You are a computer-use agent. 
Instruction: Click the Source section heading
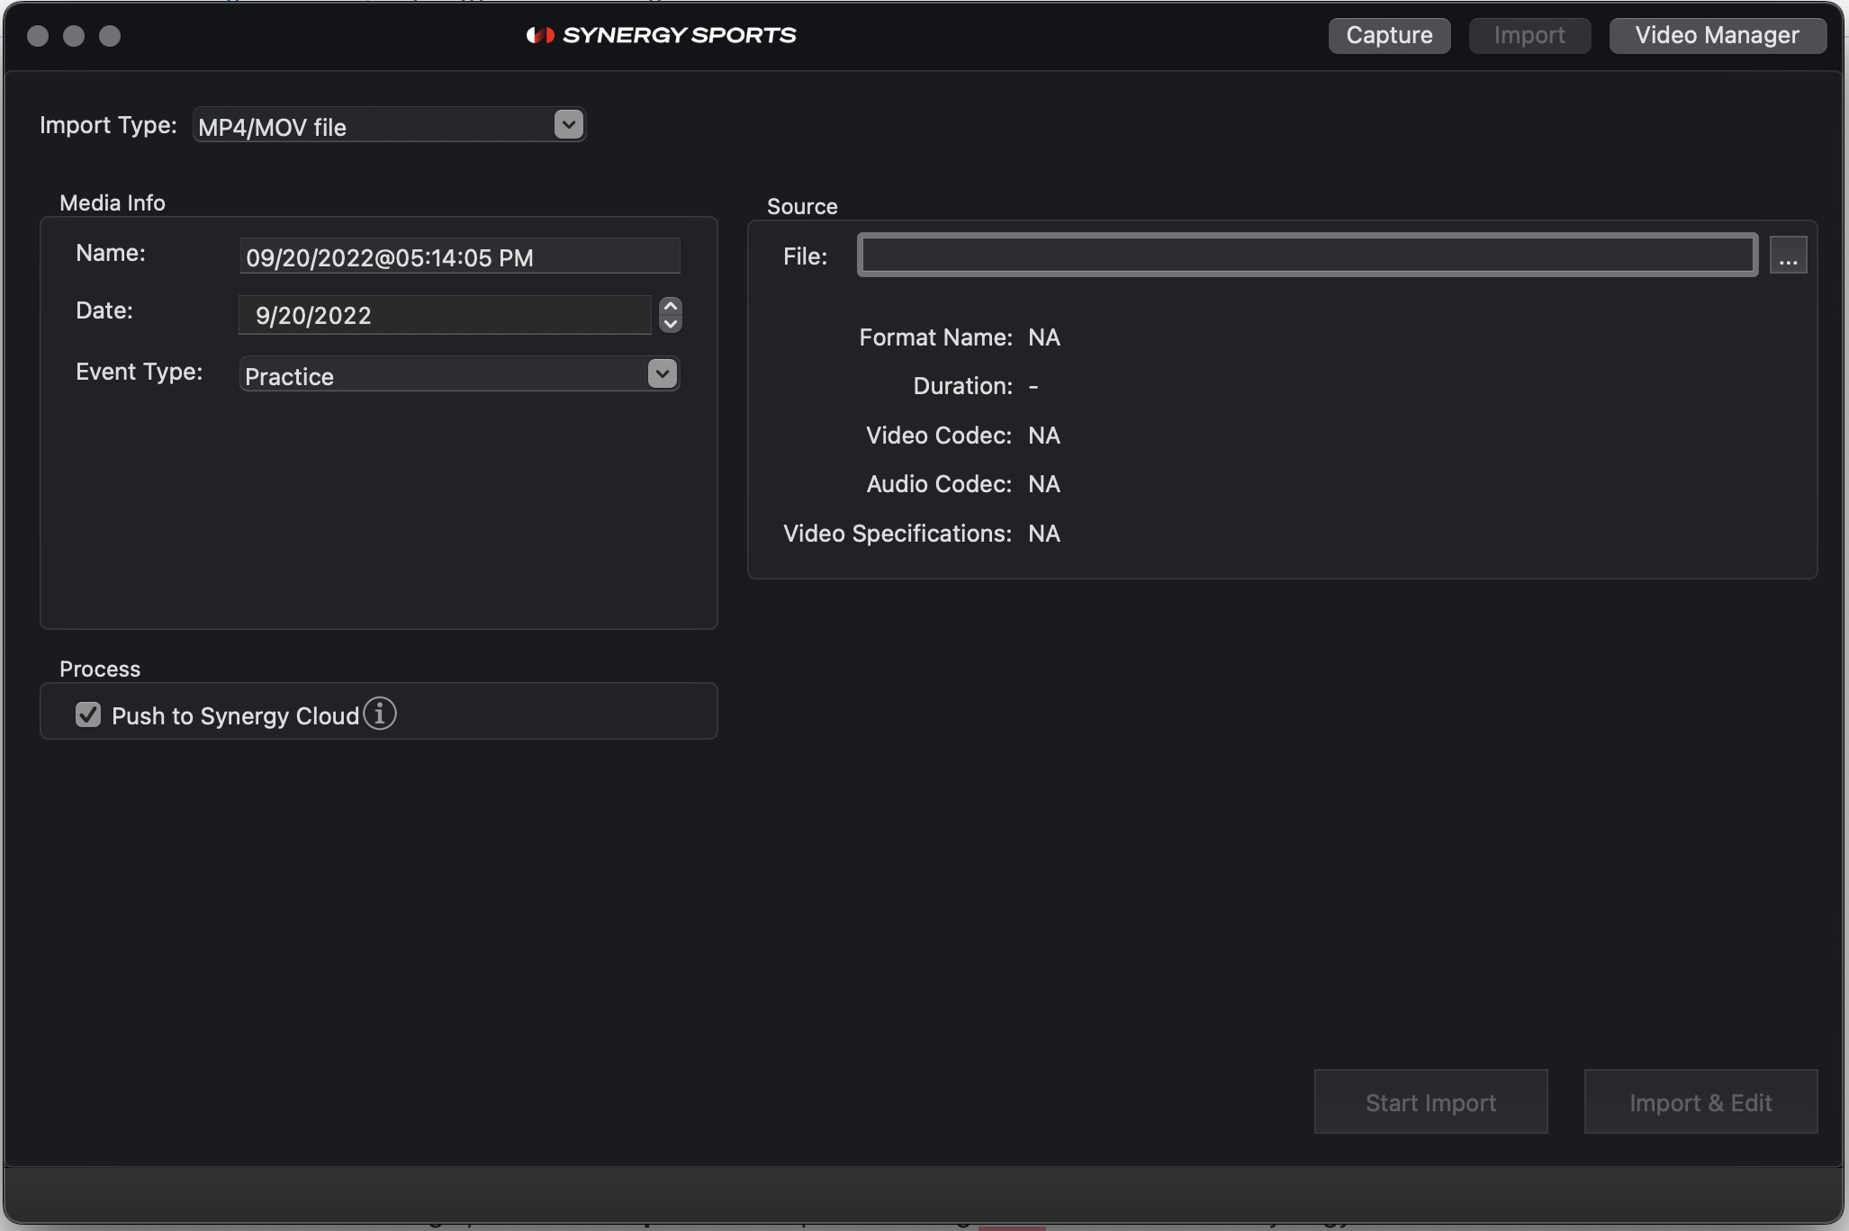tap(802, 206)
